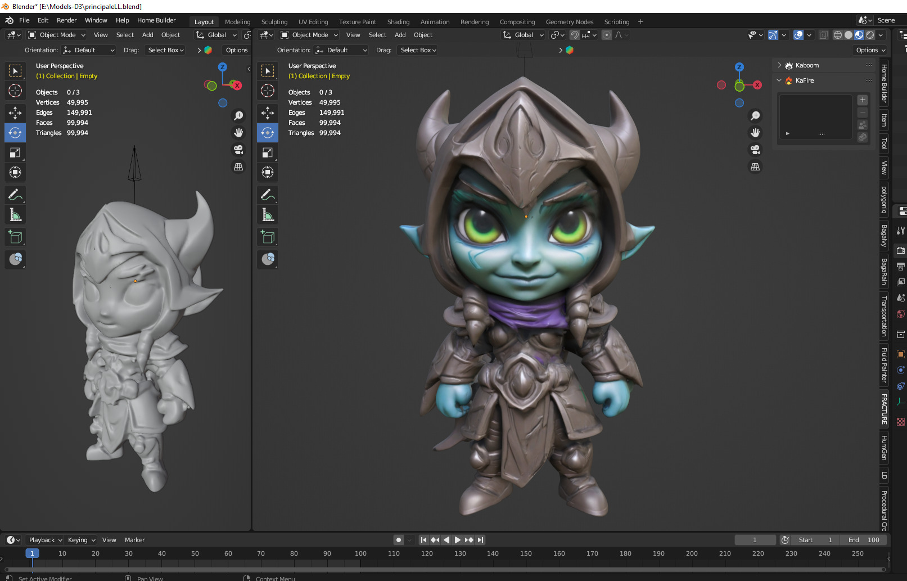Click the colored hexagon icon in right viewport header
The width and height of the screenshot is (907, 581).
[x=570, y=50]
